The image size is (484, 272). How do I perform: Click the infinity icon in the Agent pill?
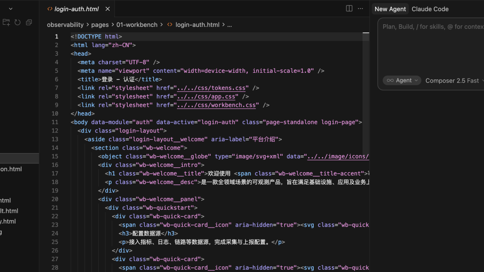[390, 80]
